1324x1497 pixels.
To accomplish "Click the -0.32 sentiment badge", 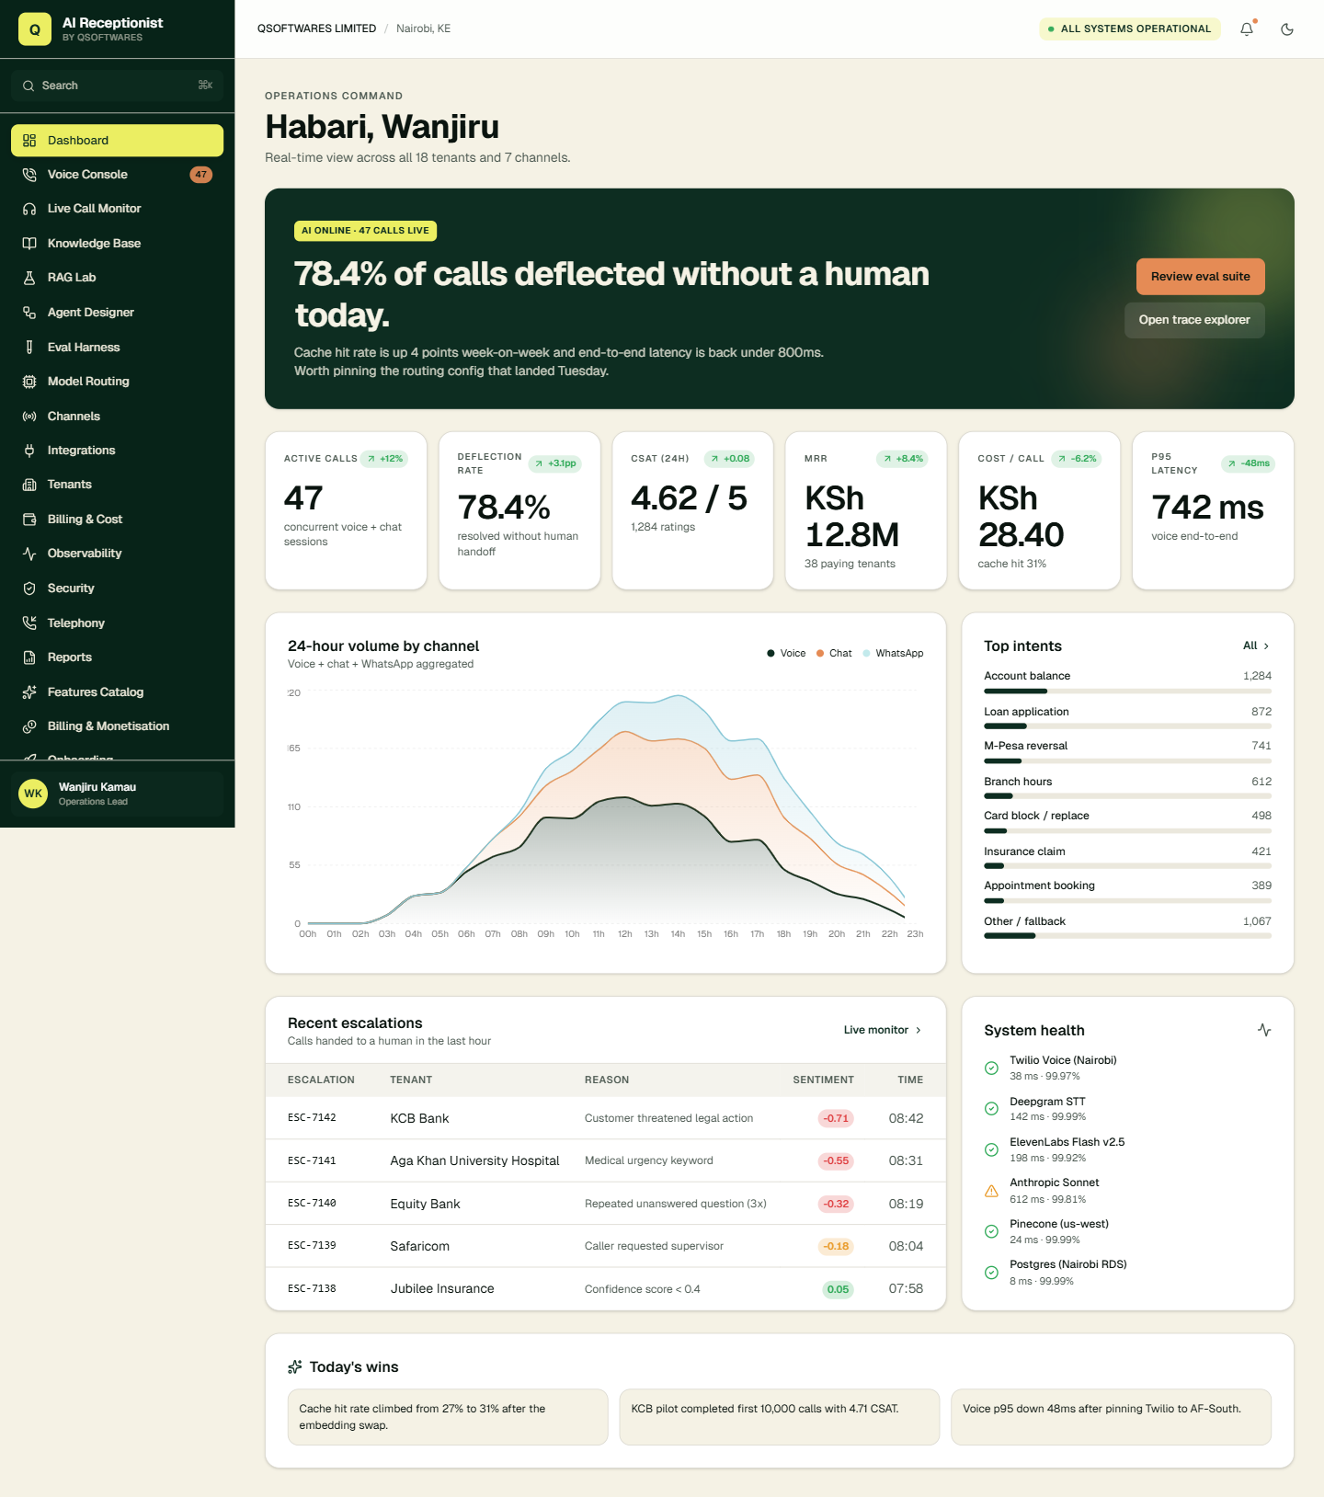I will click(x=836, y=1204).
